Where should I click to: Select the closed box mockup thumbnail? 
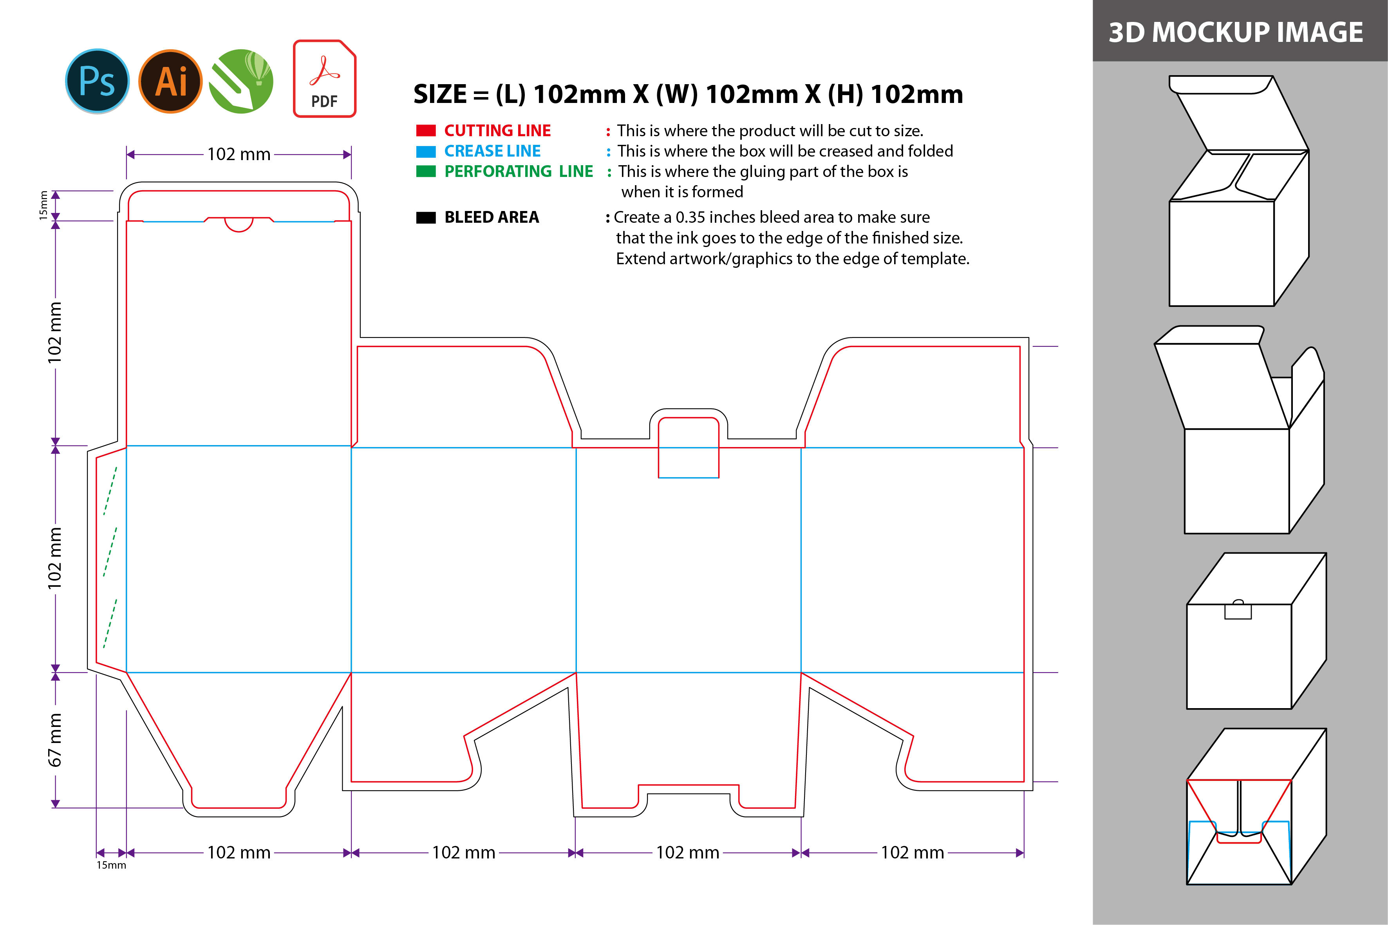(x=1257, y=631)
